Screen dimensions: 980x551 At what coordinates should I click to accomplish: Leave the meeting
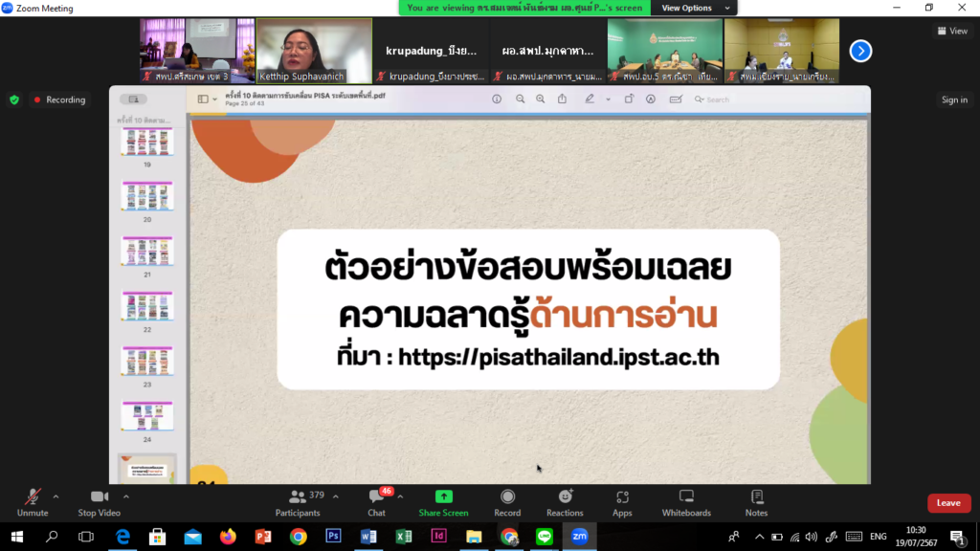click(947, 503)
